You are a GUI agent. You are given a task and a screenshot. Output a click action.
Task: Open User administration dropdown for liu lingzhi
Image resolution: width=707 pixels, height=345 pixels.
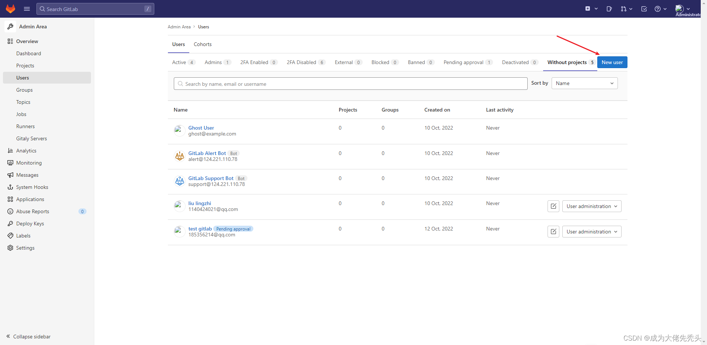592,206
